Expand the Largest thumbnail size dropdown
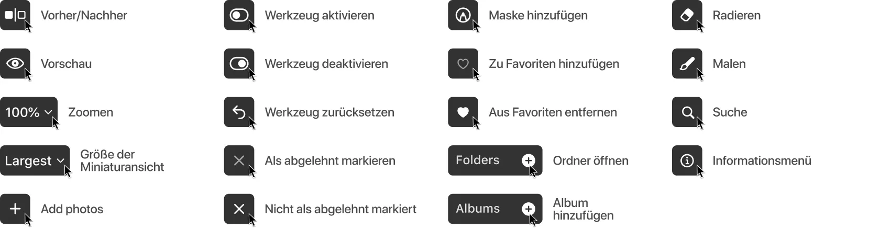This screenshot has height=230, width=880. click(x=35, y=160)
